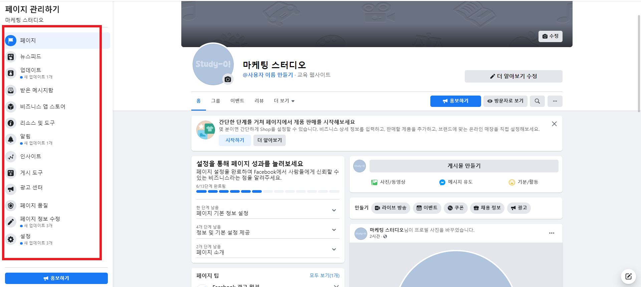Open the 페이지 정보 수정 pencil icon
Viewport: 641px width, 287px height.
[x=11, y=222]
